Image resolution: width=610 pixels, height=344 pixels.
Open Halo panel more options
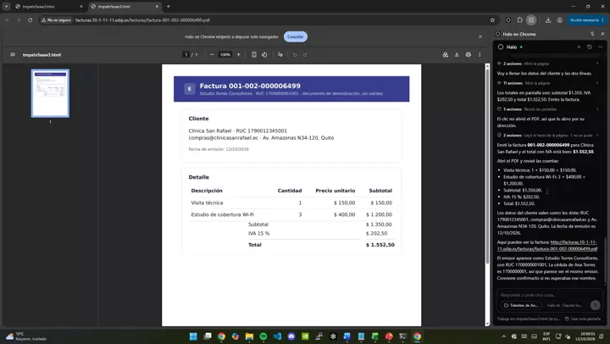tap(601, 47)
